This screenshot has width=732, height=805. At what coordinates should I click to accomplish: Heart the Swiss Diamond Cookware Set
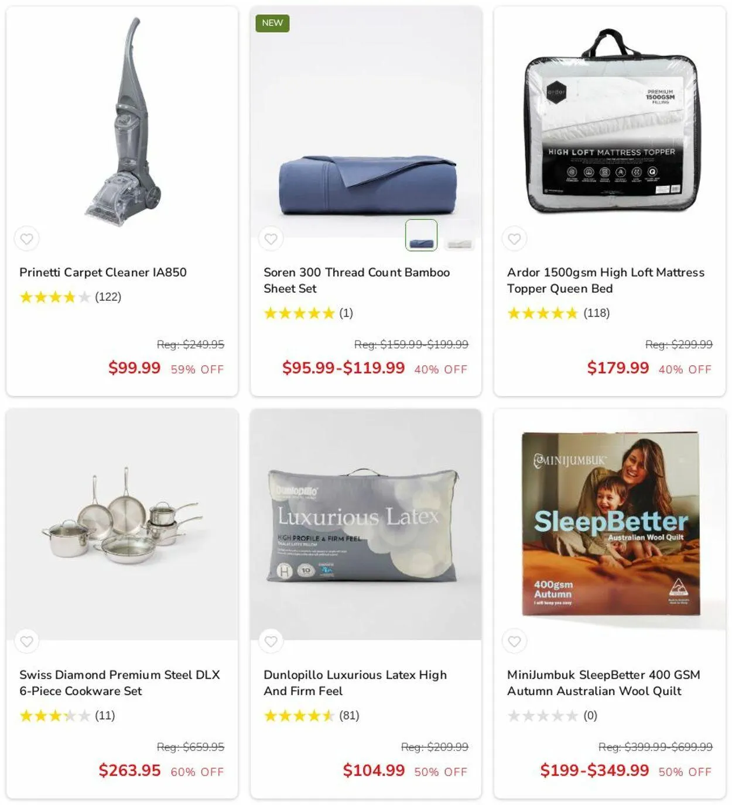click(x=27, y=641)
